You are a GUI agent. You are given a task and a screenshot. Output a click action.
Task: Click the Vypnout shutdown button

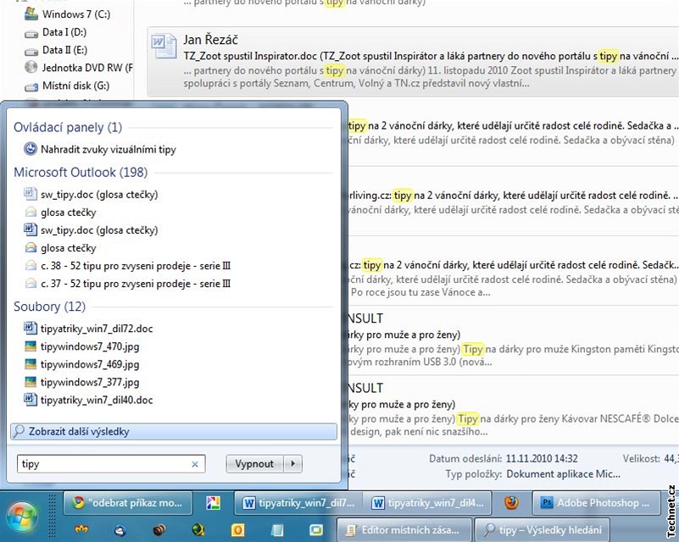254,464
